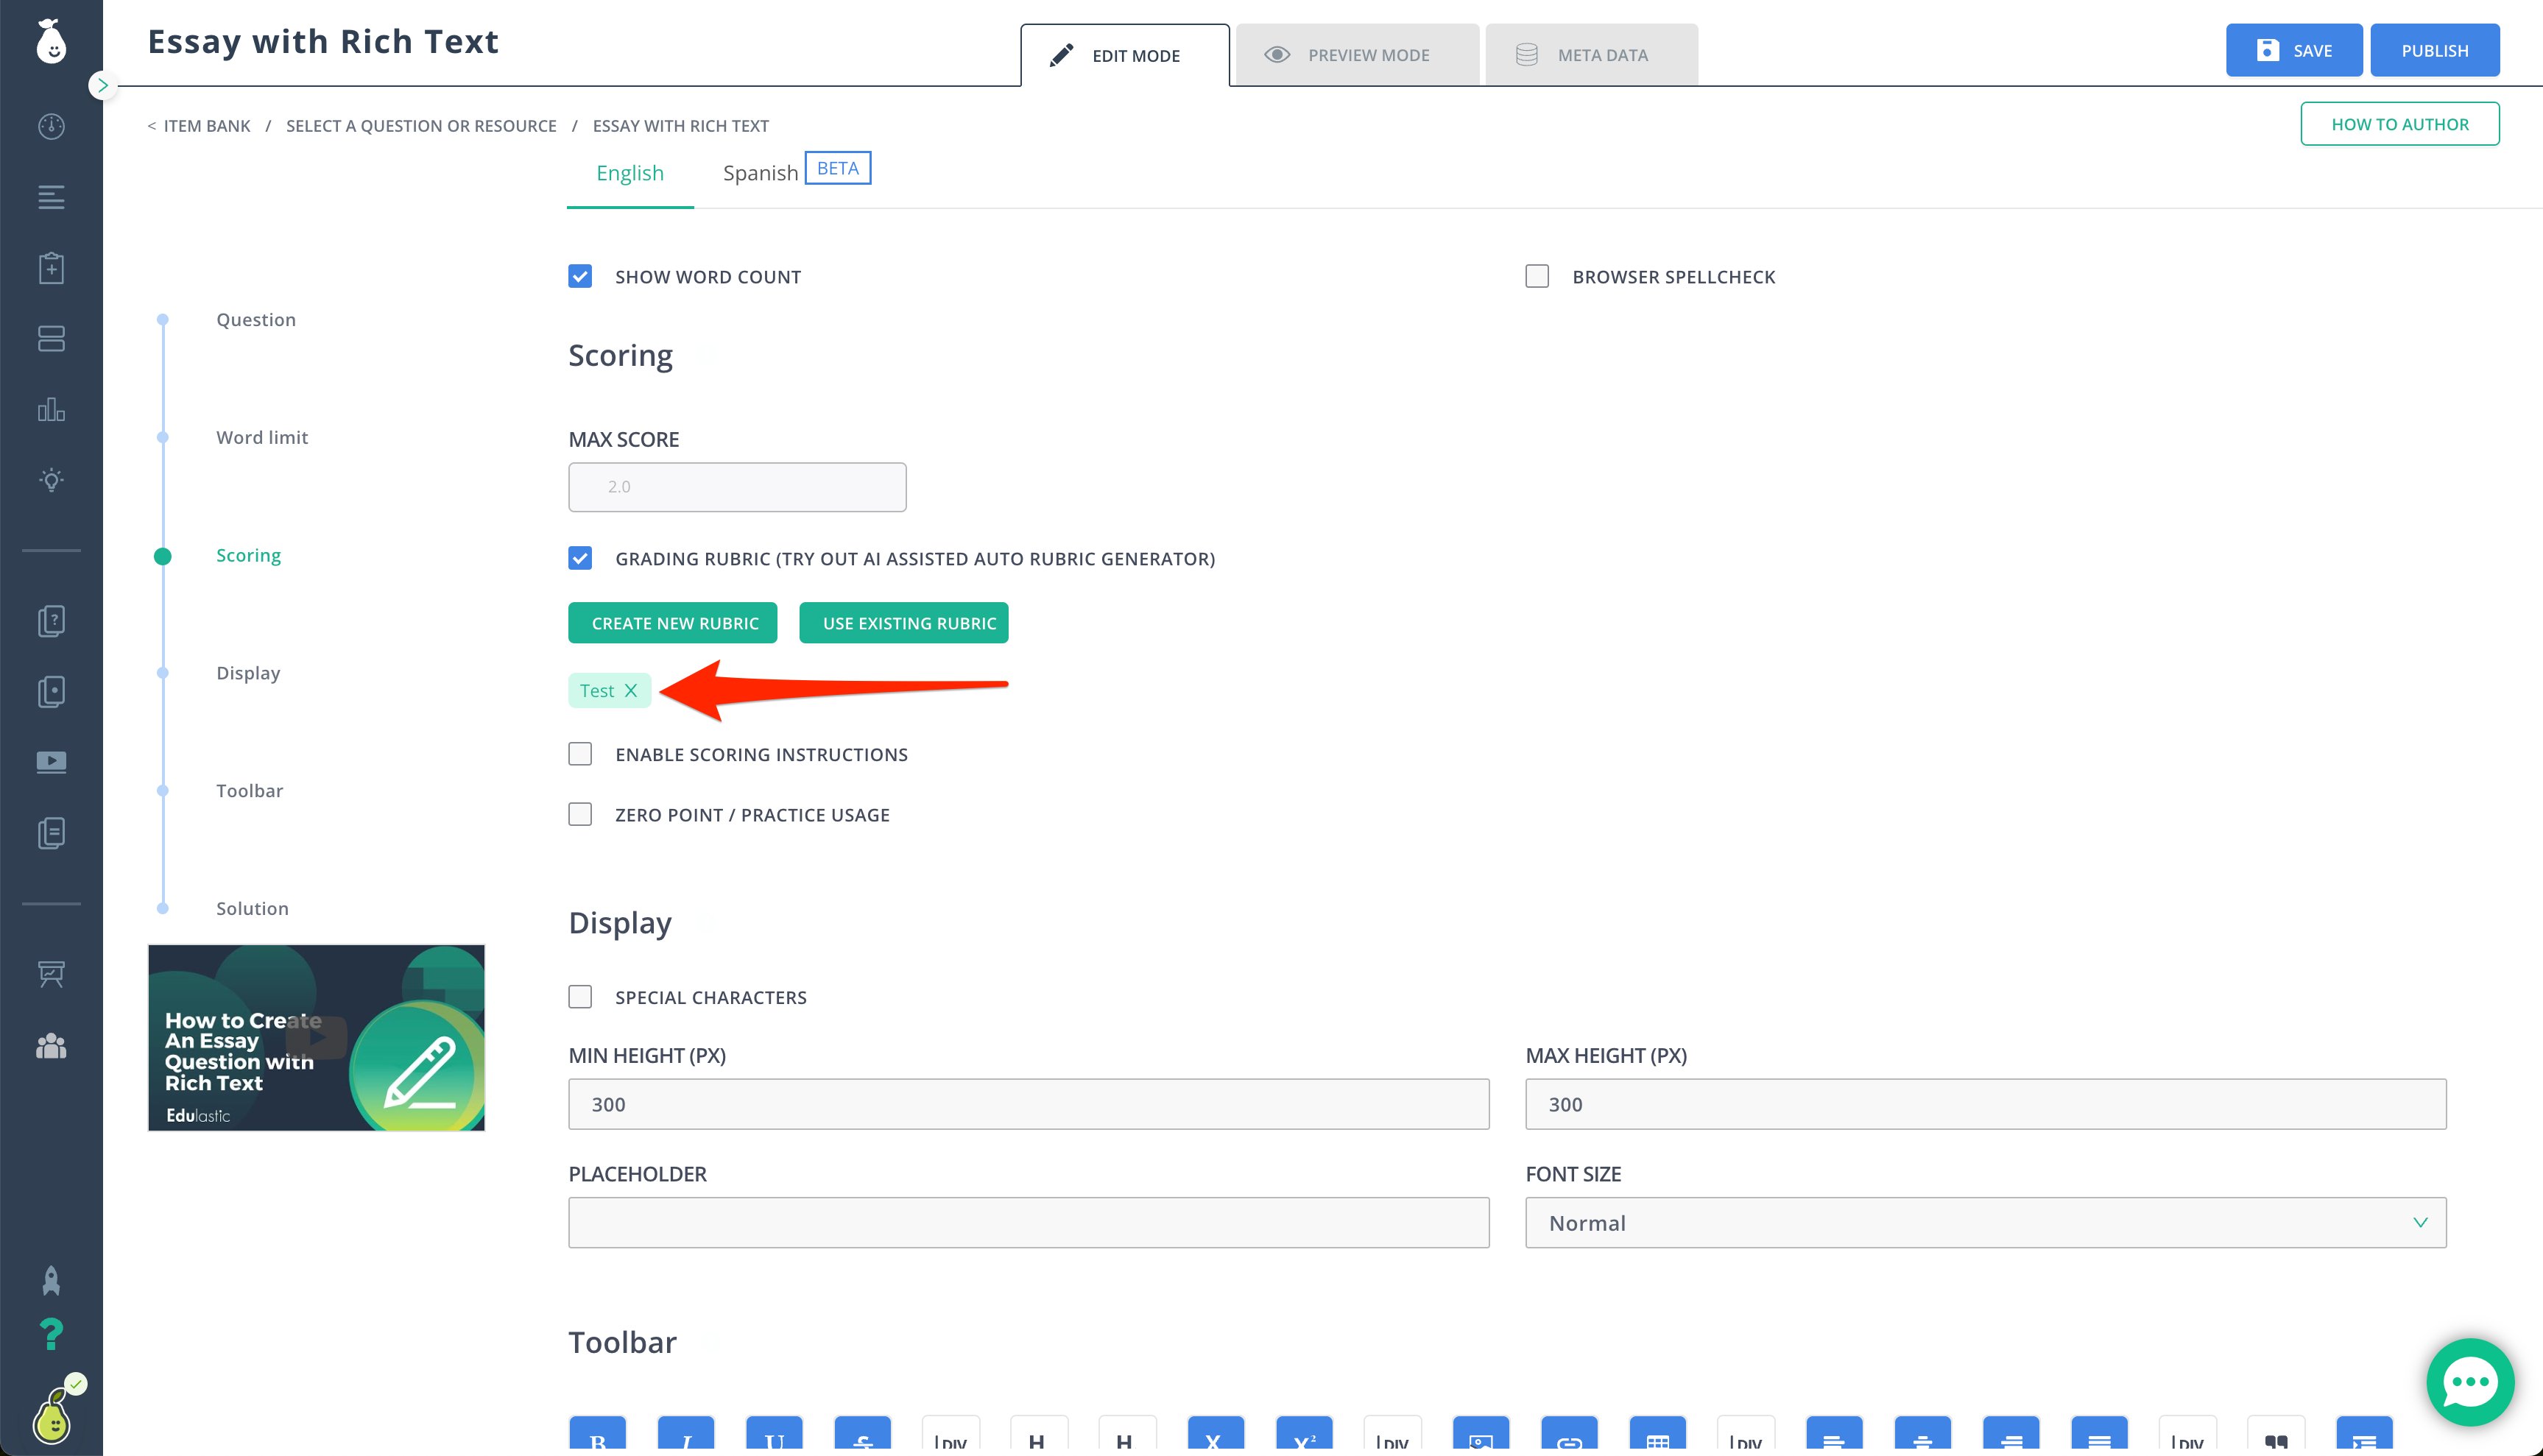Click the Min Height (PX) field
2543x1456 pixels.
pyautogui.click(x=1028, y=1104)
